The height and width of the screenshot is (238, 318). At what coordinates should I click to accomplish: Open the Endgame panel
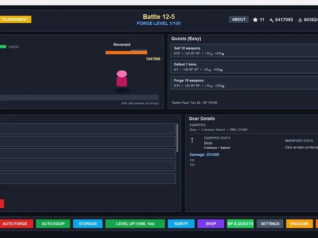(x=299, y=224)
